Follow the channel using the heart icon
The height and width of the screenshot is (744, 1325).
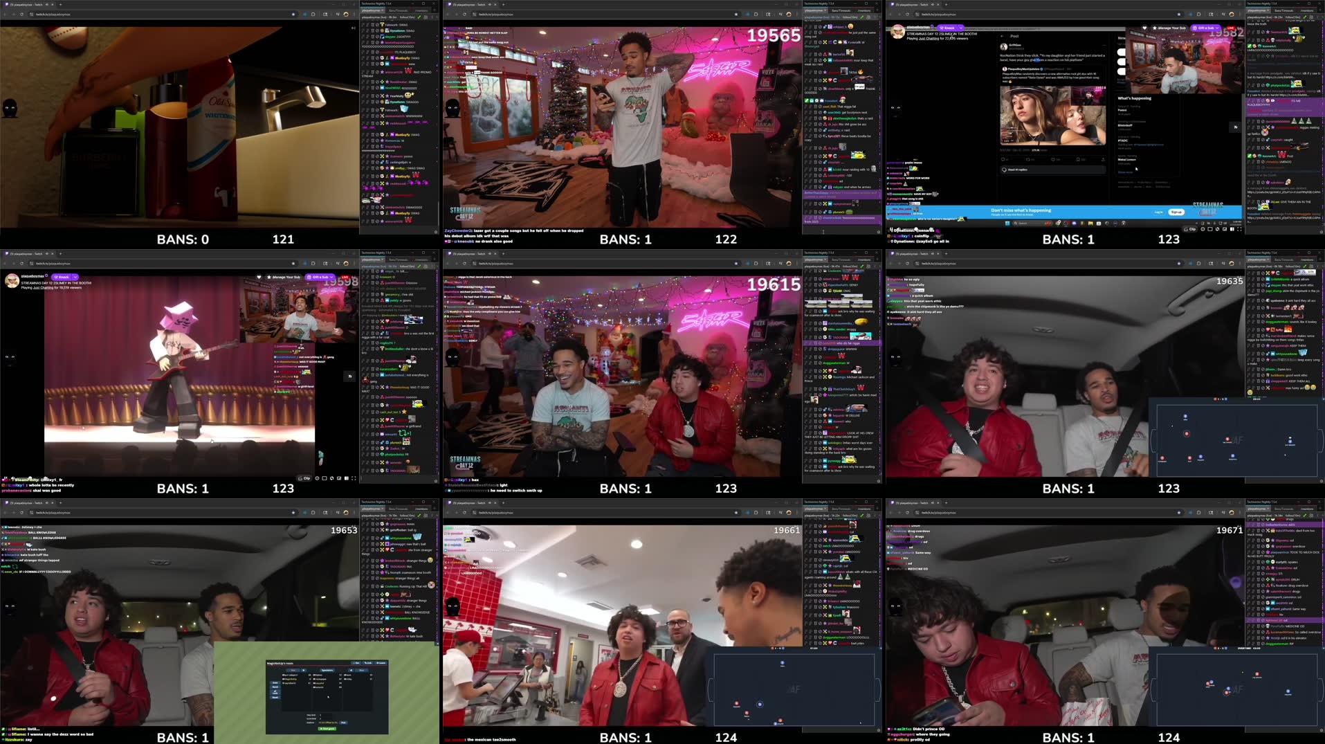(x=1144, y=28)
